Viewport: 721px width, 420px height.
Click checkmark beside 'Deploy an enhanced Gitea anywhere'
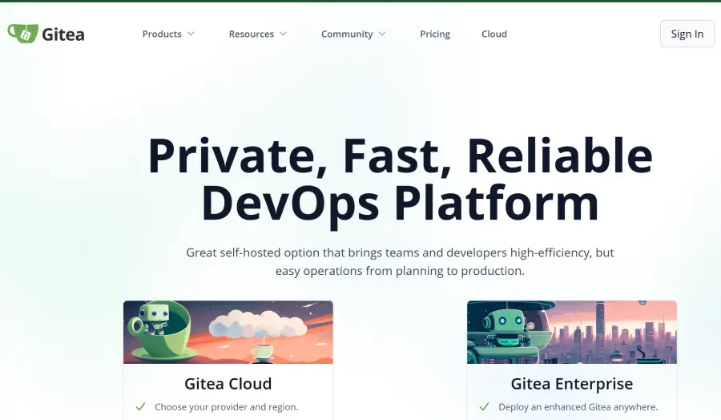484,406
